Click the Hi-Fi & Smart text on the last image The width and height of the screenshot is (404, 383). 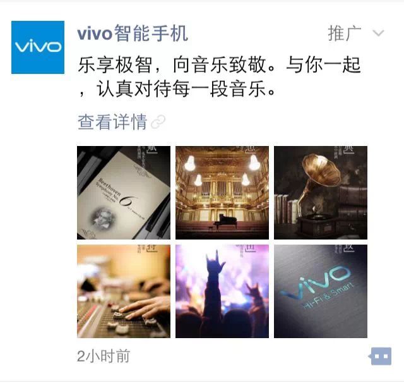point(329,295)
